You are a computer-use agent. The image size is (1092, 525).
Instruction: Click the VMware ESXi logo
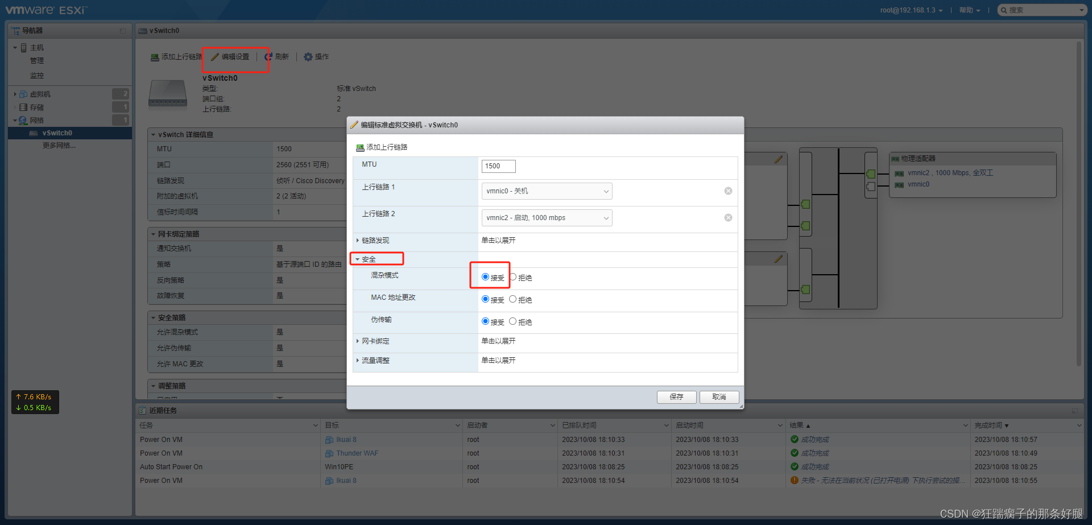click(x=46, y=10)
